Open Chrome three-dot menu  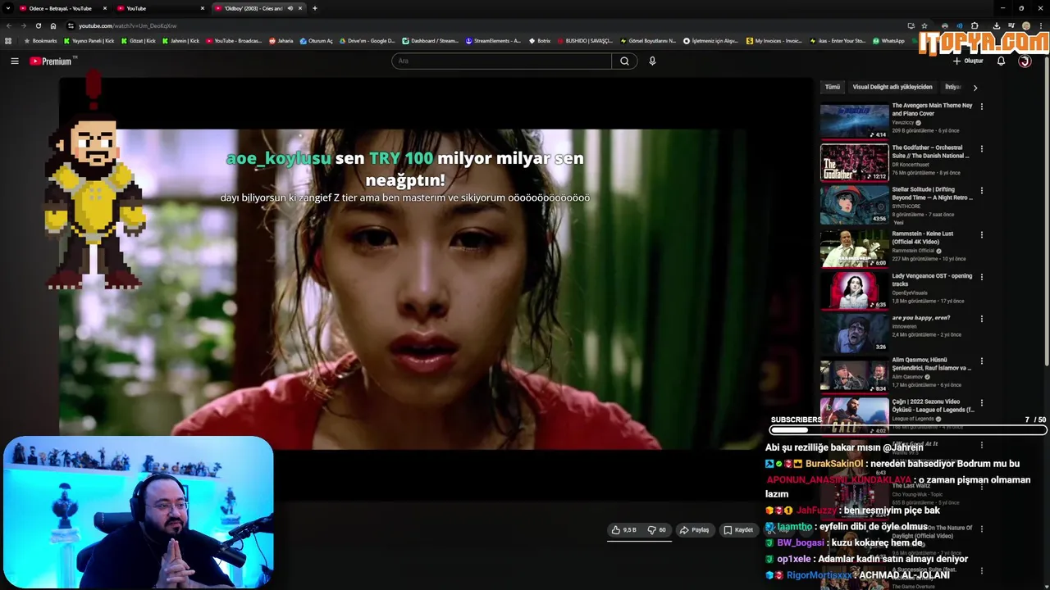click(x=1041, y=25)
